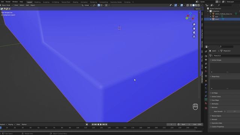Viewport: 240px width, 135px height.
Task: Enable the Auto Smooth checkbox
Action: 225,111
